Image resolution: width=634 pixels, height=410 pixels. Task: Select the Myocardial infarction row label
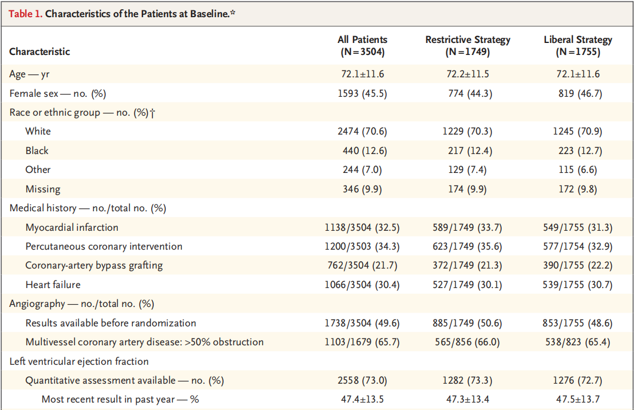[72, 227]
